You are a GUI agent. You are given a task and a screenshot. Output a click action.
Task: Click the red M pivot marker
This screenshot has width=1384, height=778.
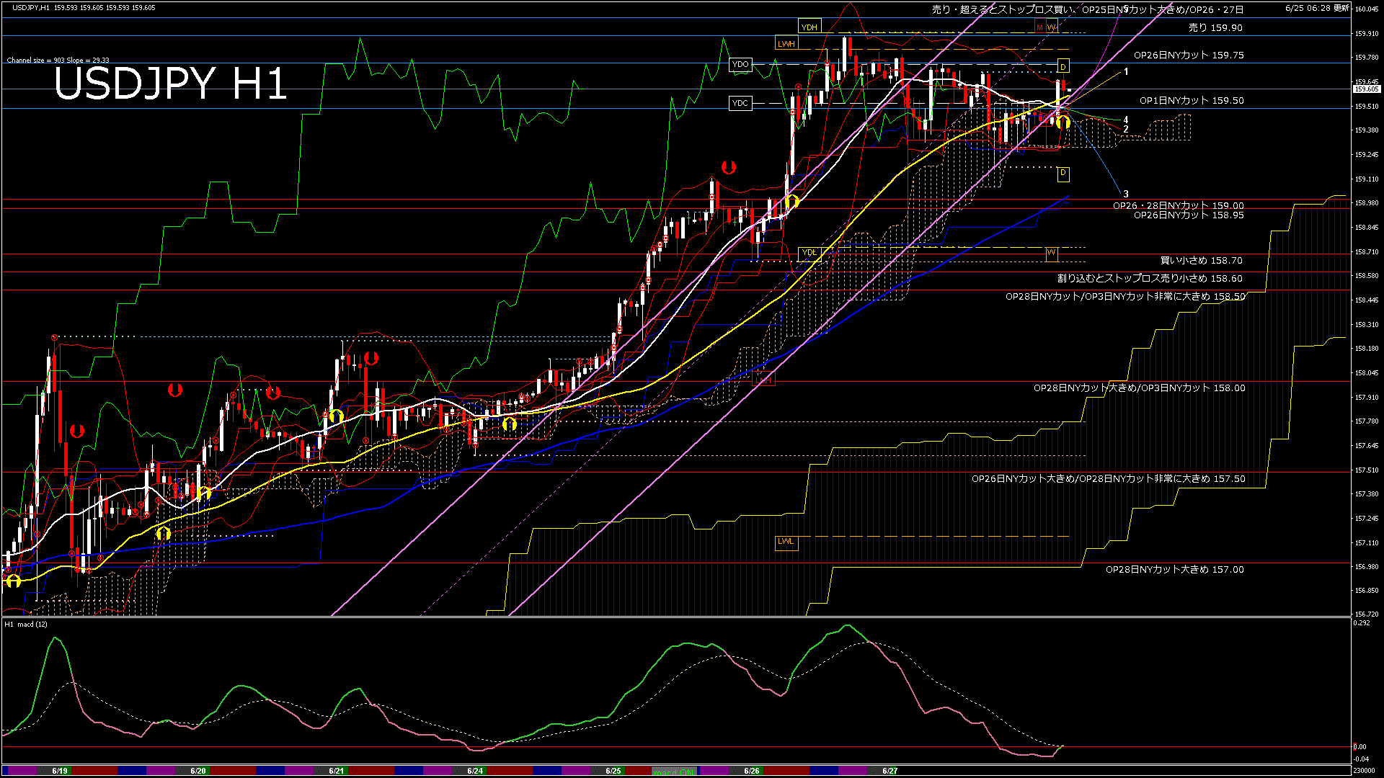[x=1039, y=27]
